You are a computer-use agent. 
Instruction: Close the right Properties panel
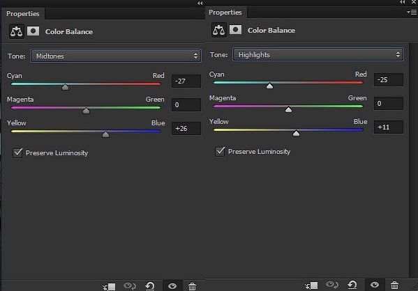pos(414,2)
